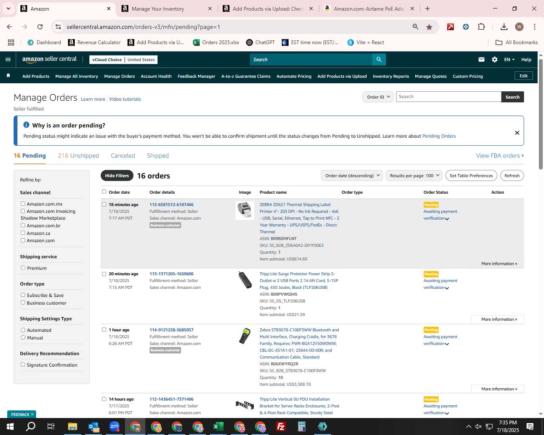Viewport: 544px width, 435px height.
Task: Open Feedback Manager in the nav bar
Action: coord(196,76)
